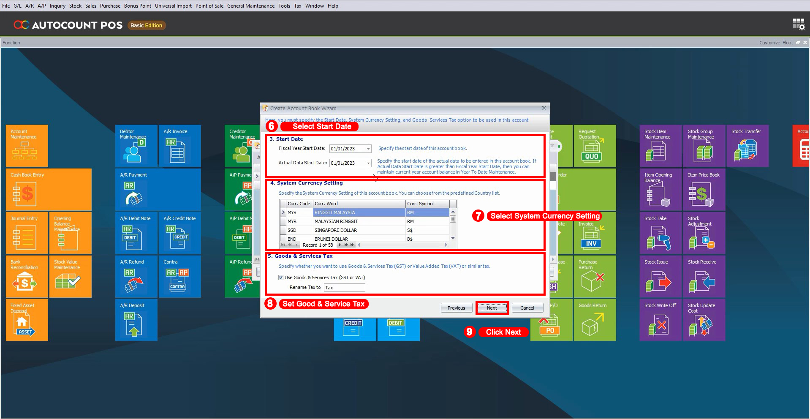Open Purchase Return tile
810x419 pixels.
[x=595, y=276]
